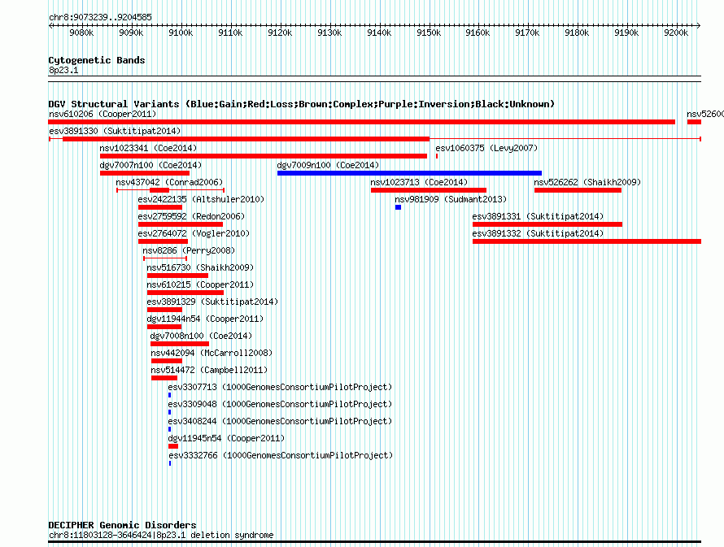Open the dgv11944n54 (Cooper2011) label
Image resolution: width=724 pixels, height=547 pixels.
tap(205, 319)
